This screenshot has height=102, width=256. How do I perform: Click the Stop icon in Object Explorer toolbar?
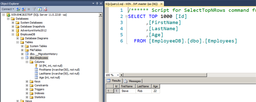(x=29, y=9)
